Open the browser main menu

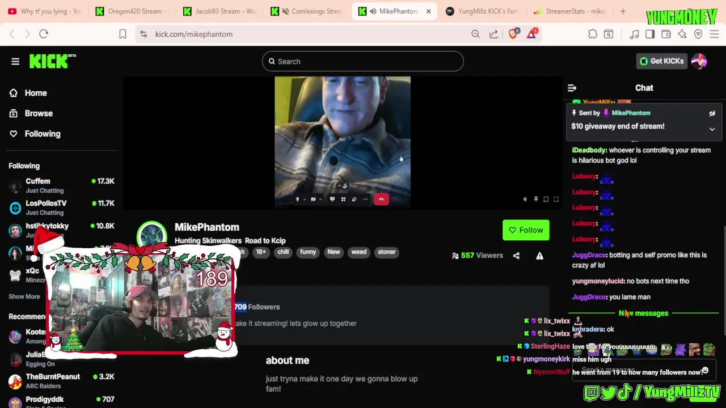(714, 34)
